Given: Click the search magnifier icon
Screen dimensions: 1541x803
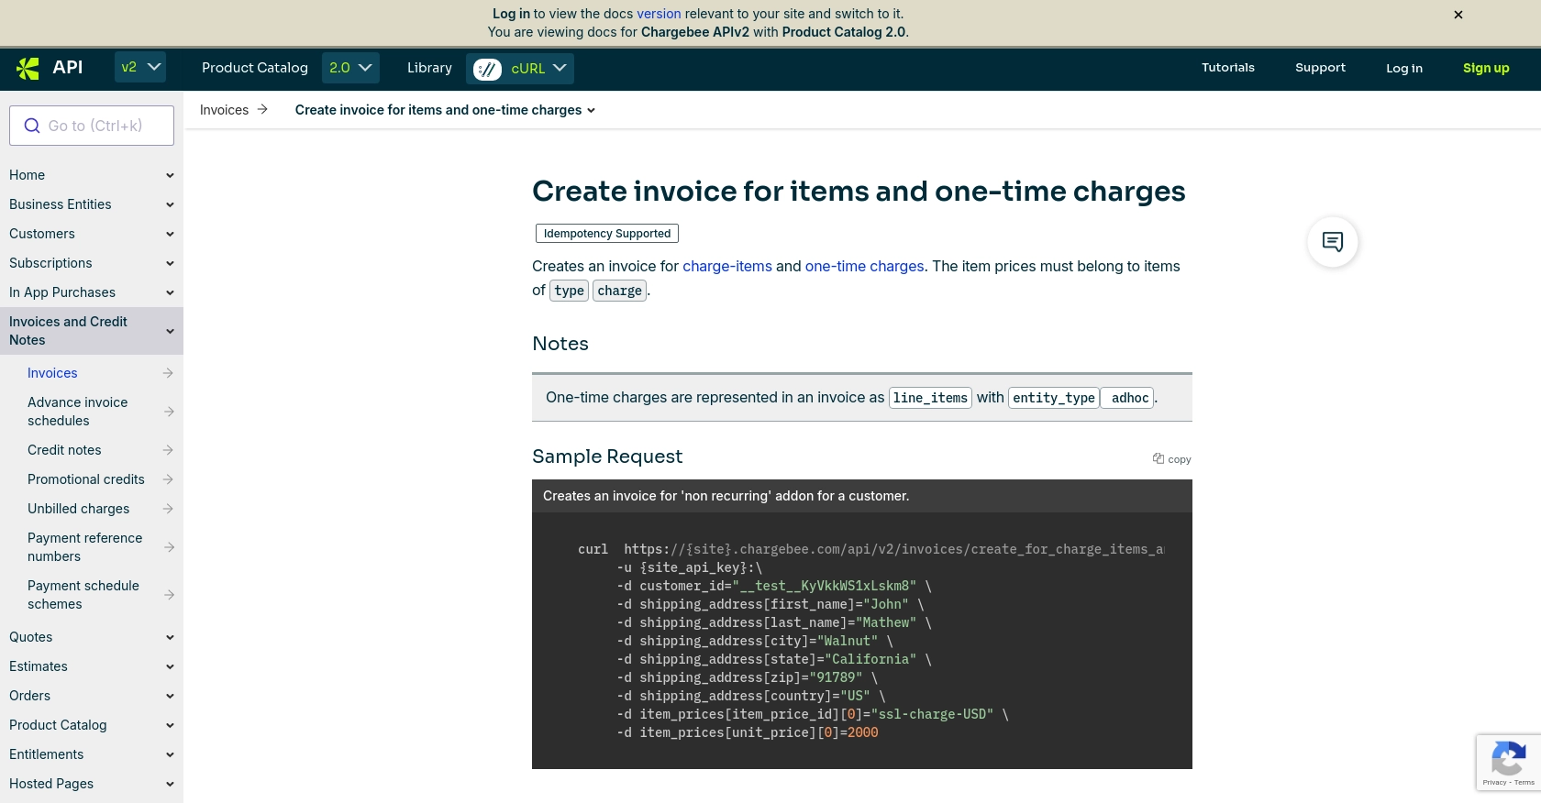Looking at the screenshot, I should coord(32,126).
